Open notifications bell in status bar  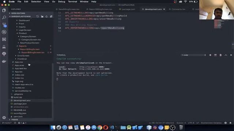(230, 123)
